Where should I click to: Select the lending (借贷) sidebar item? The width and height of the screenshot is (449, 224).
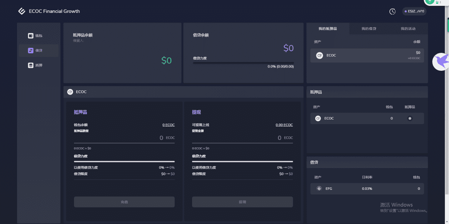(39, 50)
